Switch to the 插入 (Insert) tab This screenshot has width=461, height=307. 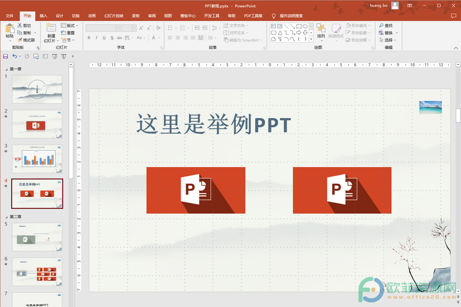[x=44, y=16]
